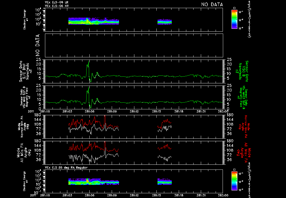Click the "Electron Energy eV" label of the ELS-06 panel
Viewport: 286px width, 198px height.
(x=26, y=19)
